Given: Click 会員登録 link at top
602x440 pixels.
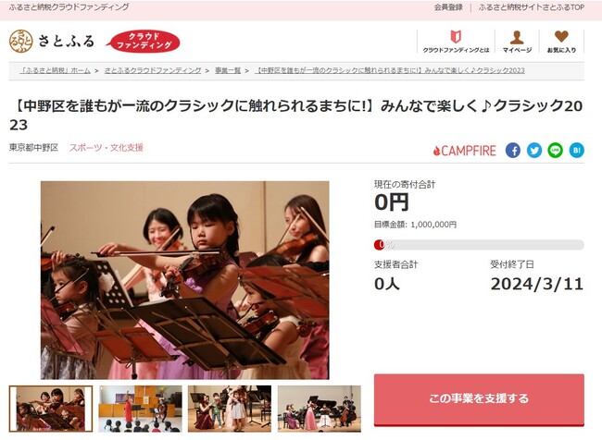Looking at the screenshot, I should tap(448, 7).
